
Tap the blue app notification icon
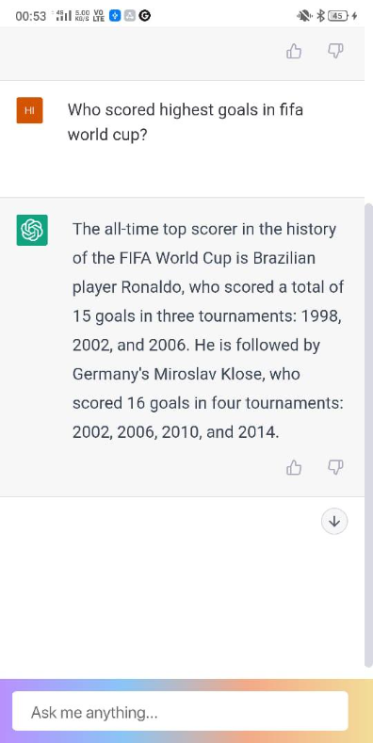click(x=115, y=16)
